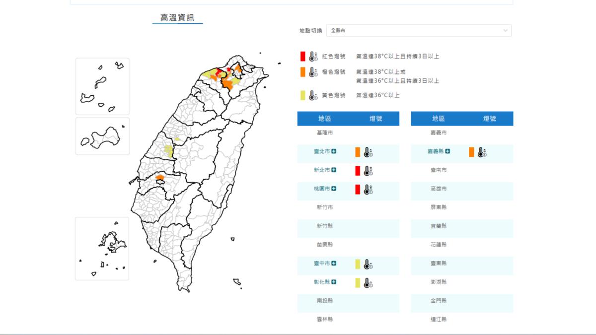Click the orange 嘉義 area on map
The image size is (596, 335).
click(160, 177)
